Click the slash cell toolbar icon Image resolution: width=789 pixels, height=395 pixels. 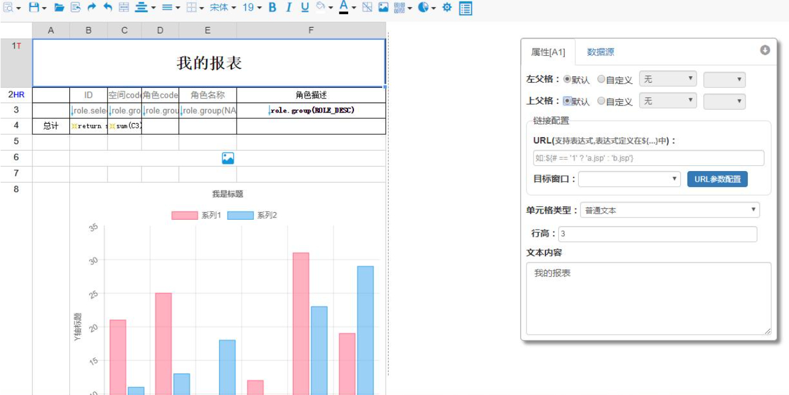[x=367, y=8]
